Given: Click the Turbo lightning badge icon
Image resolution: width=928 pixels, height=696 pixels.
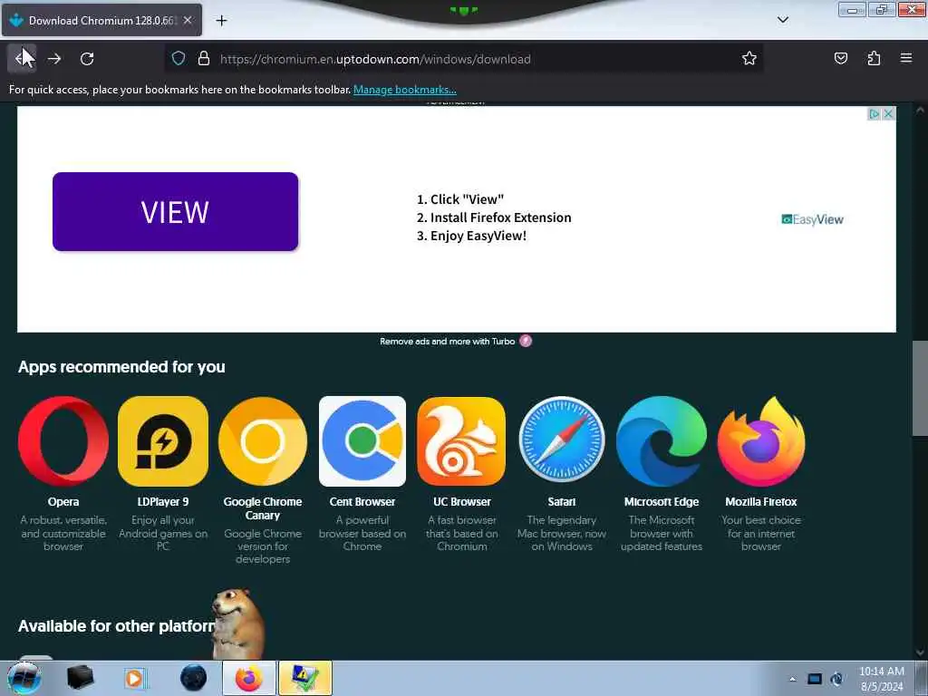Looking at the screenshot, I should point(526,341).
